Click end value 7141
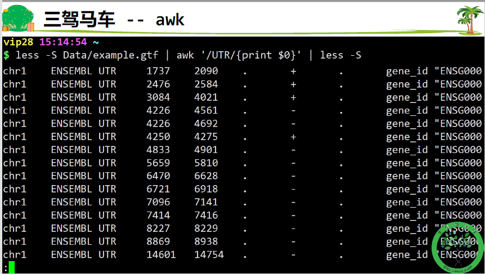The image size is (485, 274). [x=206, y=202]
